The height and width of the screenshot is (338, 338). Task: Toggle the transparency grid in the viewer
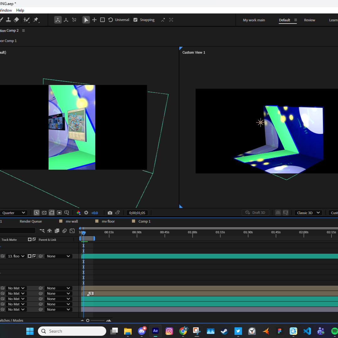pyautogui.click(x=44, y=213)
